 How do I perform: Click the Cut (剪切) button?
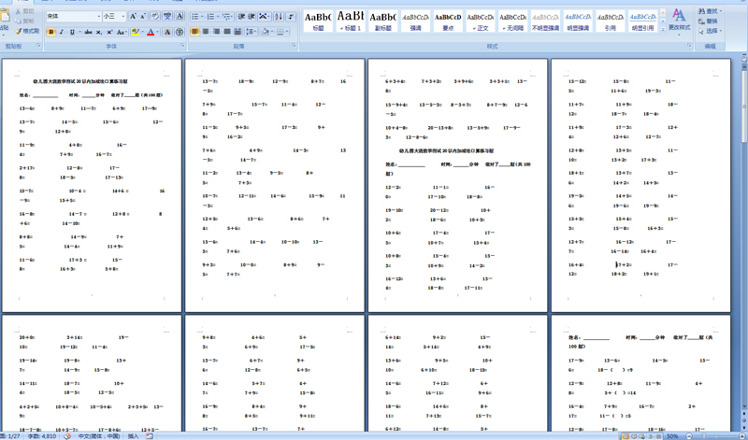pos(25,11)
